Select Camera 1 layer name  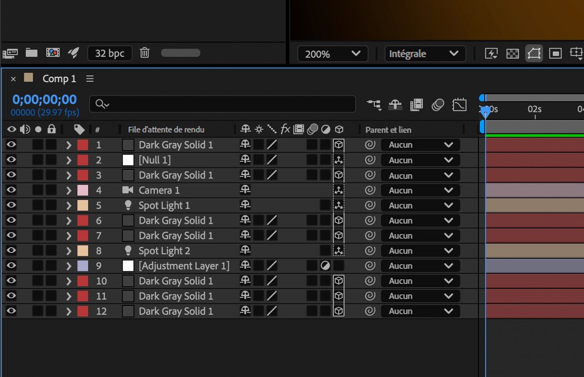coord(159,190)
